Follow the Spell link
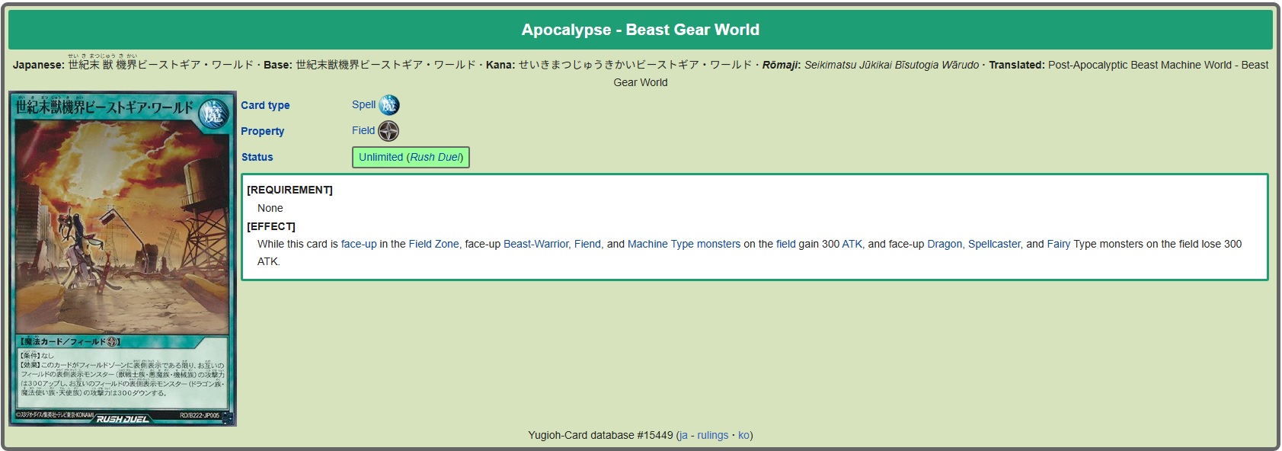This screenshot has height=451, width=1282. click(x=363, y=104)
